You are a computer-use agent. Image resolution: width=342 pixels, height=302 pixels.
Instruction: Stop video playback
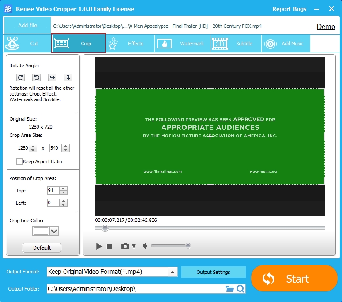[110, 246]
